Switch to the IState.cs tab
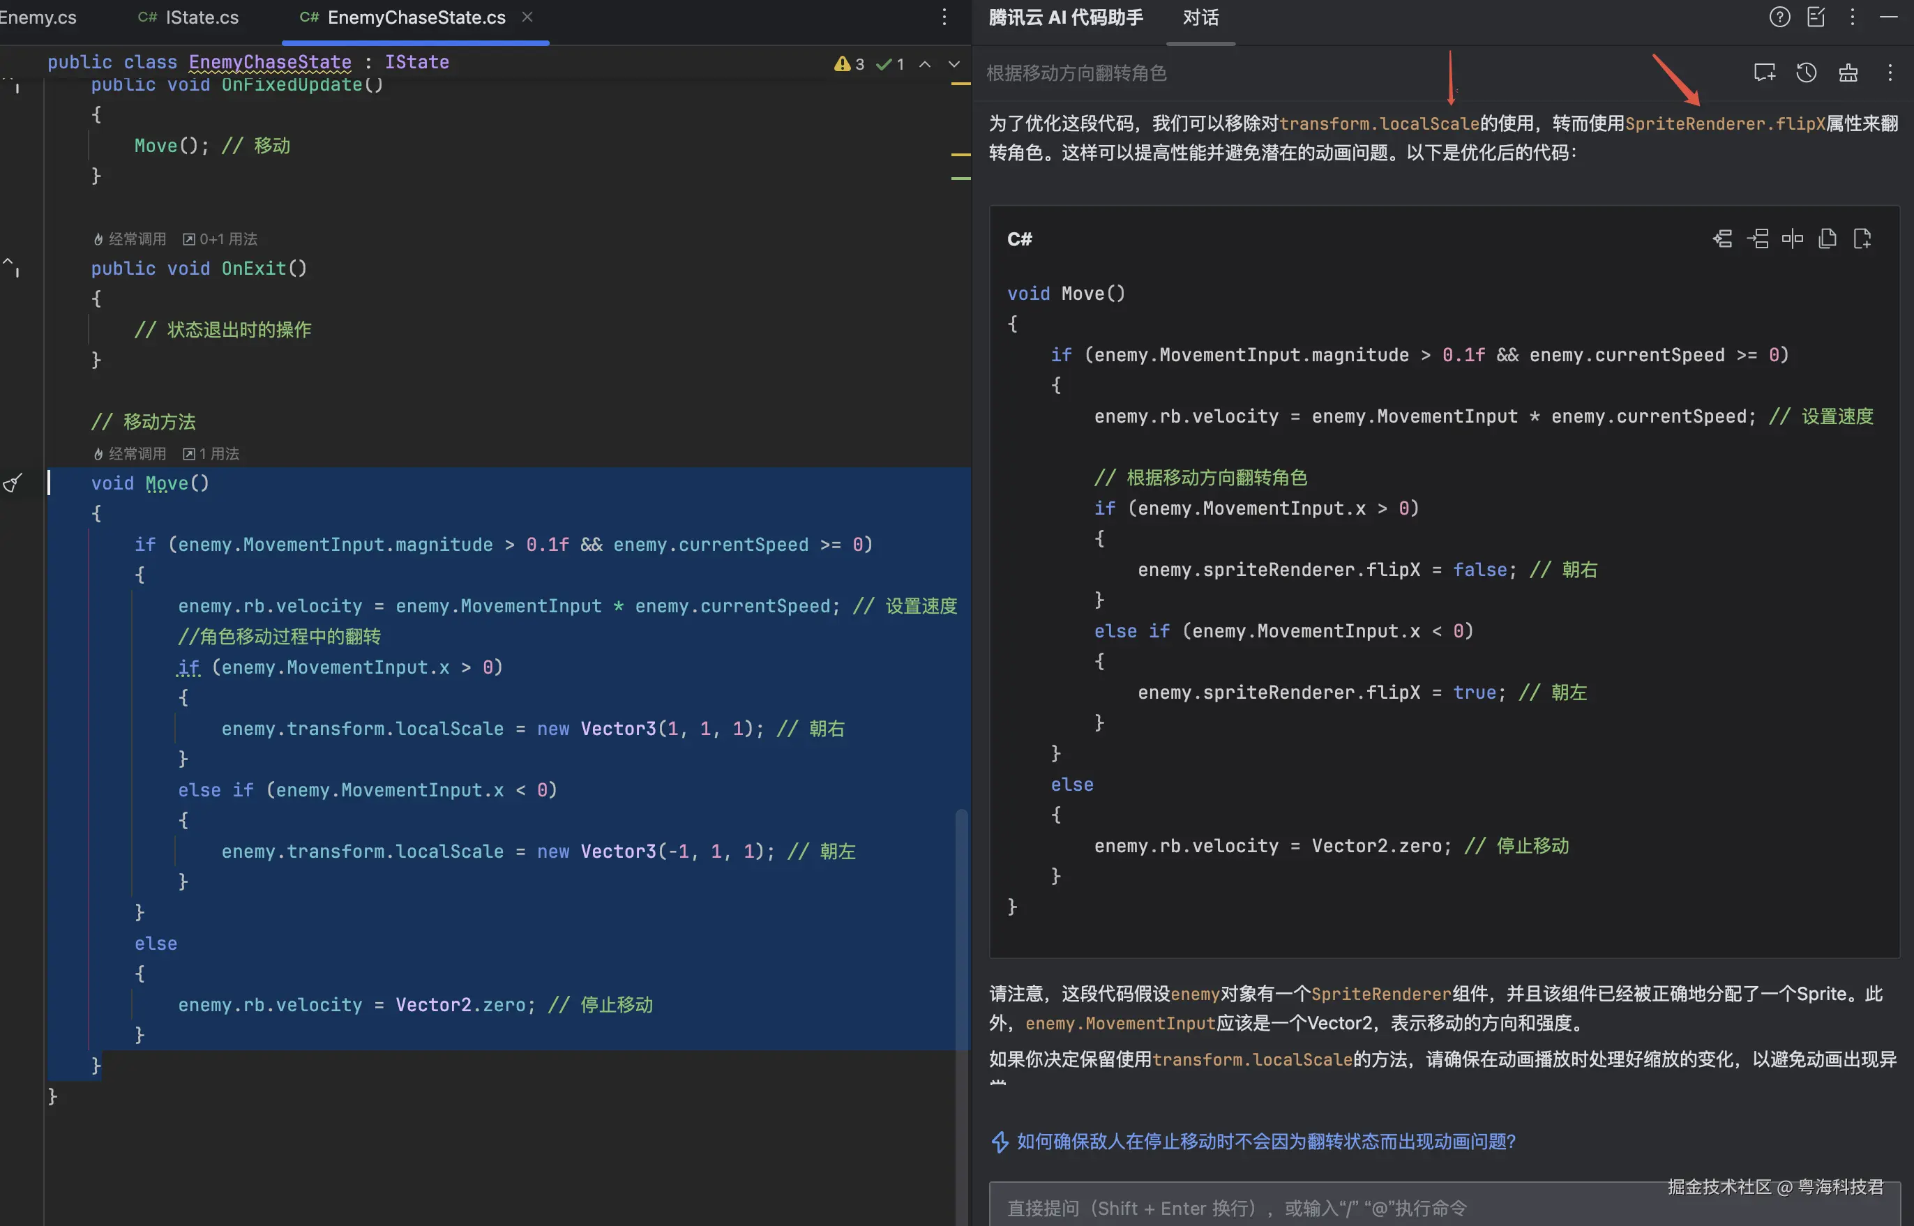Screen dimensions: 1914x1226 click(202, 17)
